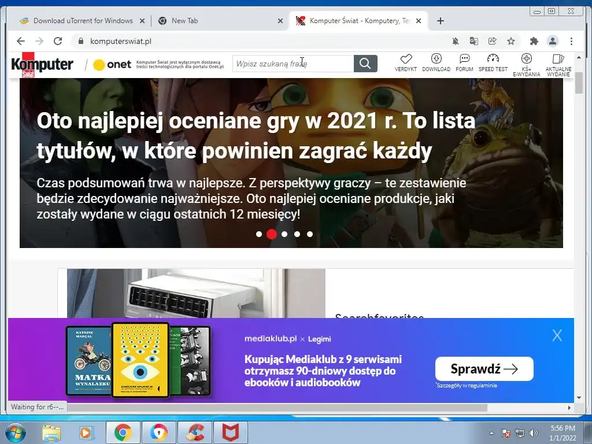Open McAfee from the taskbar
The width and height of the screenshot is (592, 444).
pos(231,432)
